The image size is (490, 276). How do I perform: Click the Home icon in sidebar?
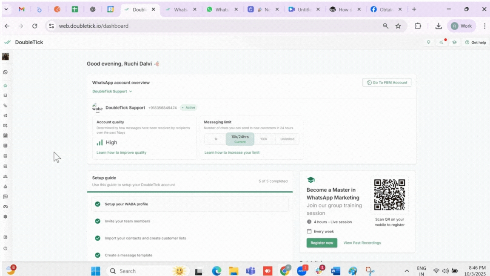(5, 86)
